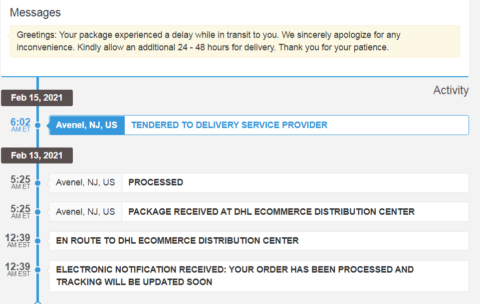Click the yellow delay message box
Image resolution: width=480 pixels, height=304 pixels.
(235, 42)
